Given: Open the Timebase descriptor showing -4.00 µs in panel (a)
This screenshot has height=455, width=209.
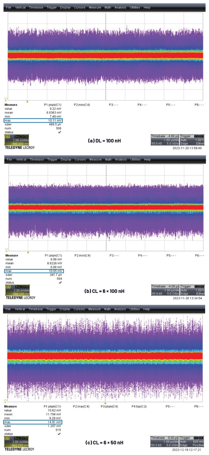Looking at the screenshot, I should click(x=165, y=140).
